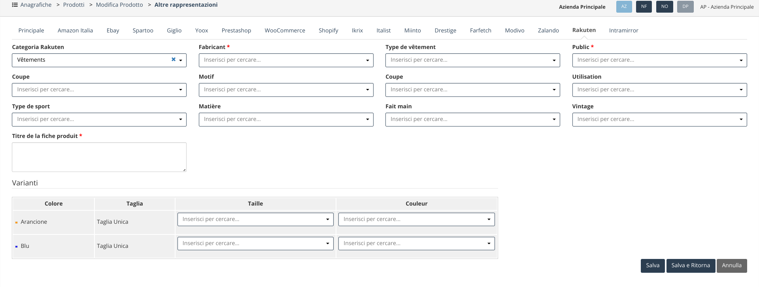Switch to the Zalando tab
The width and height of the screenshot is (759, 287).
pyautogui.click(x=548, y=30)
